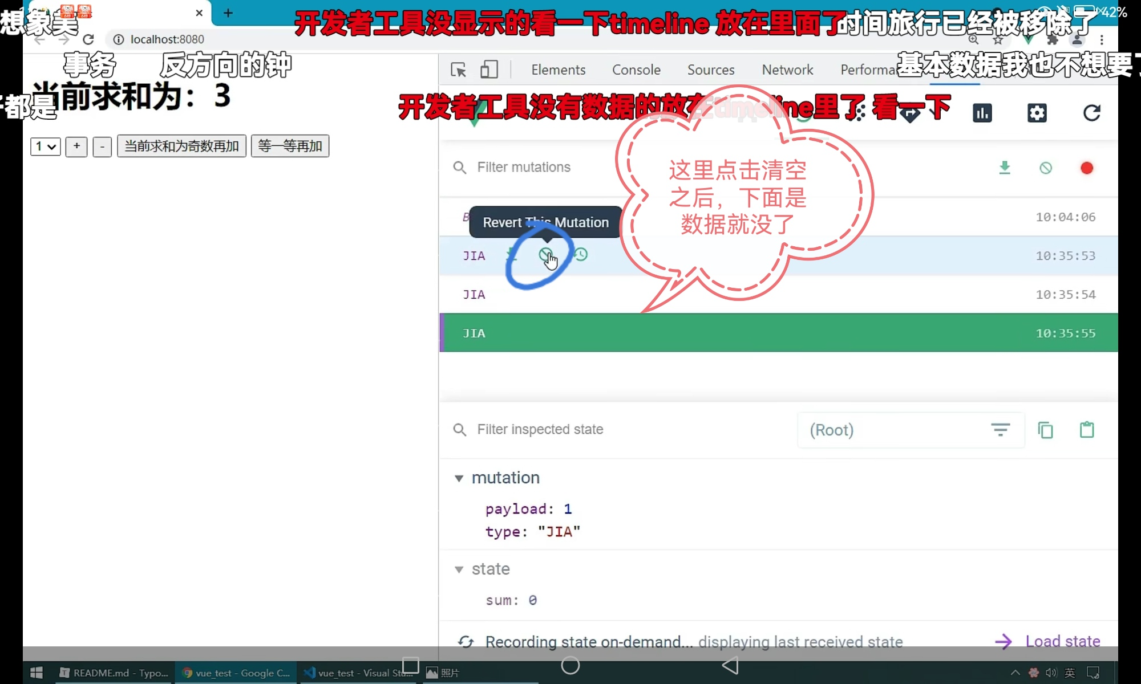The image size is (1141, 684).
Task: Click the Load state link
Action: pos(1062,641)
